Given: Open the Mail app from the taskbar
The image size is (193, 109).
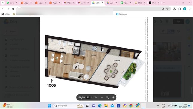Looking at the screenshot, I should 112,106.
